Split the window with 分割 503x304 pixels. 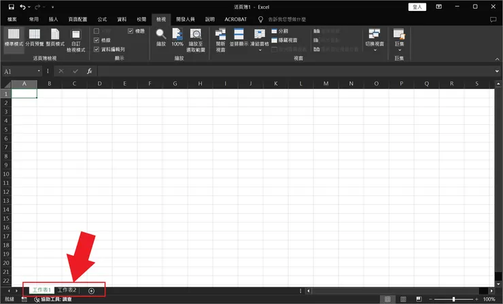[280, 31]
